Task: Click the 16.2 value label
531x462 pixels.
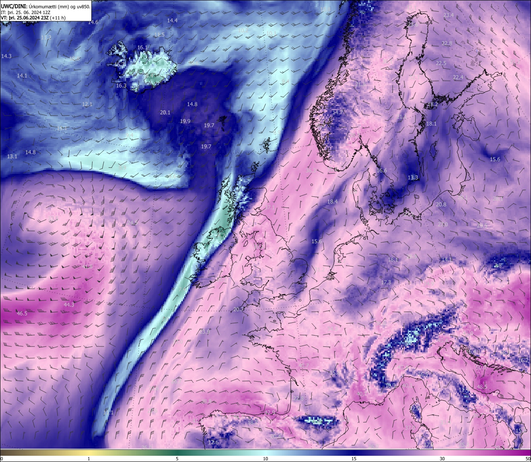Action: [523, 360]
